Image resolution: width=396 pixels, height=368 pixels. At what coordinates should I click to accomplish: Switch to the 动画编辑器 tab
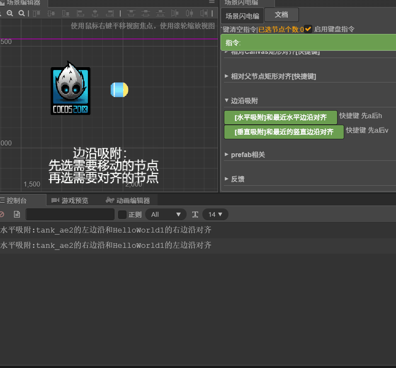click(128, 201)
